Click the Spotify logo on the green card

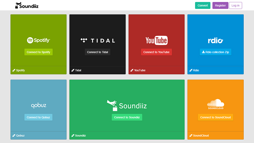pos(38,40)
